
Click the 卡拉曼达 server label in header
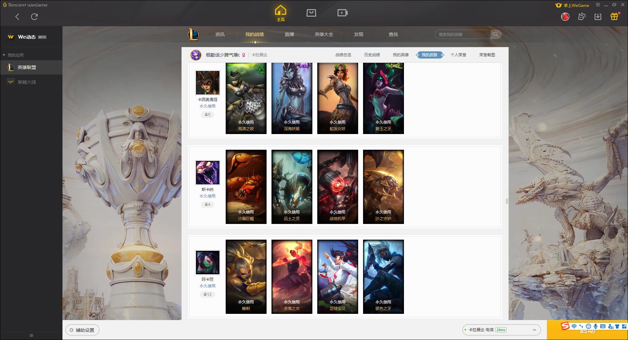[259, 55]
